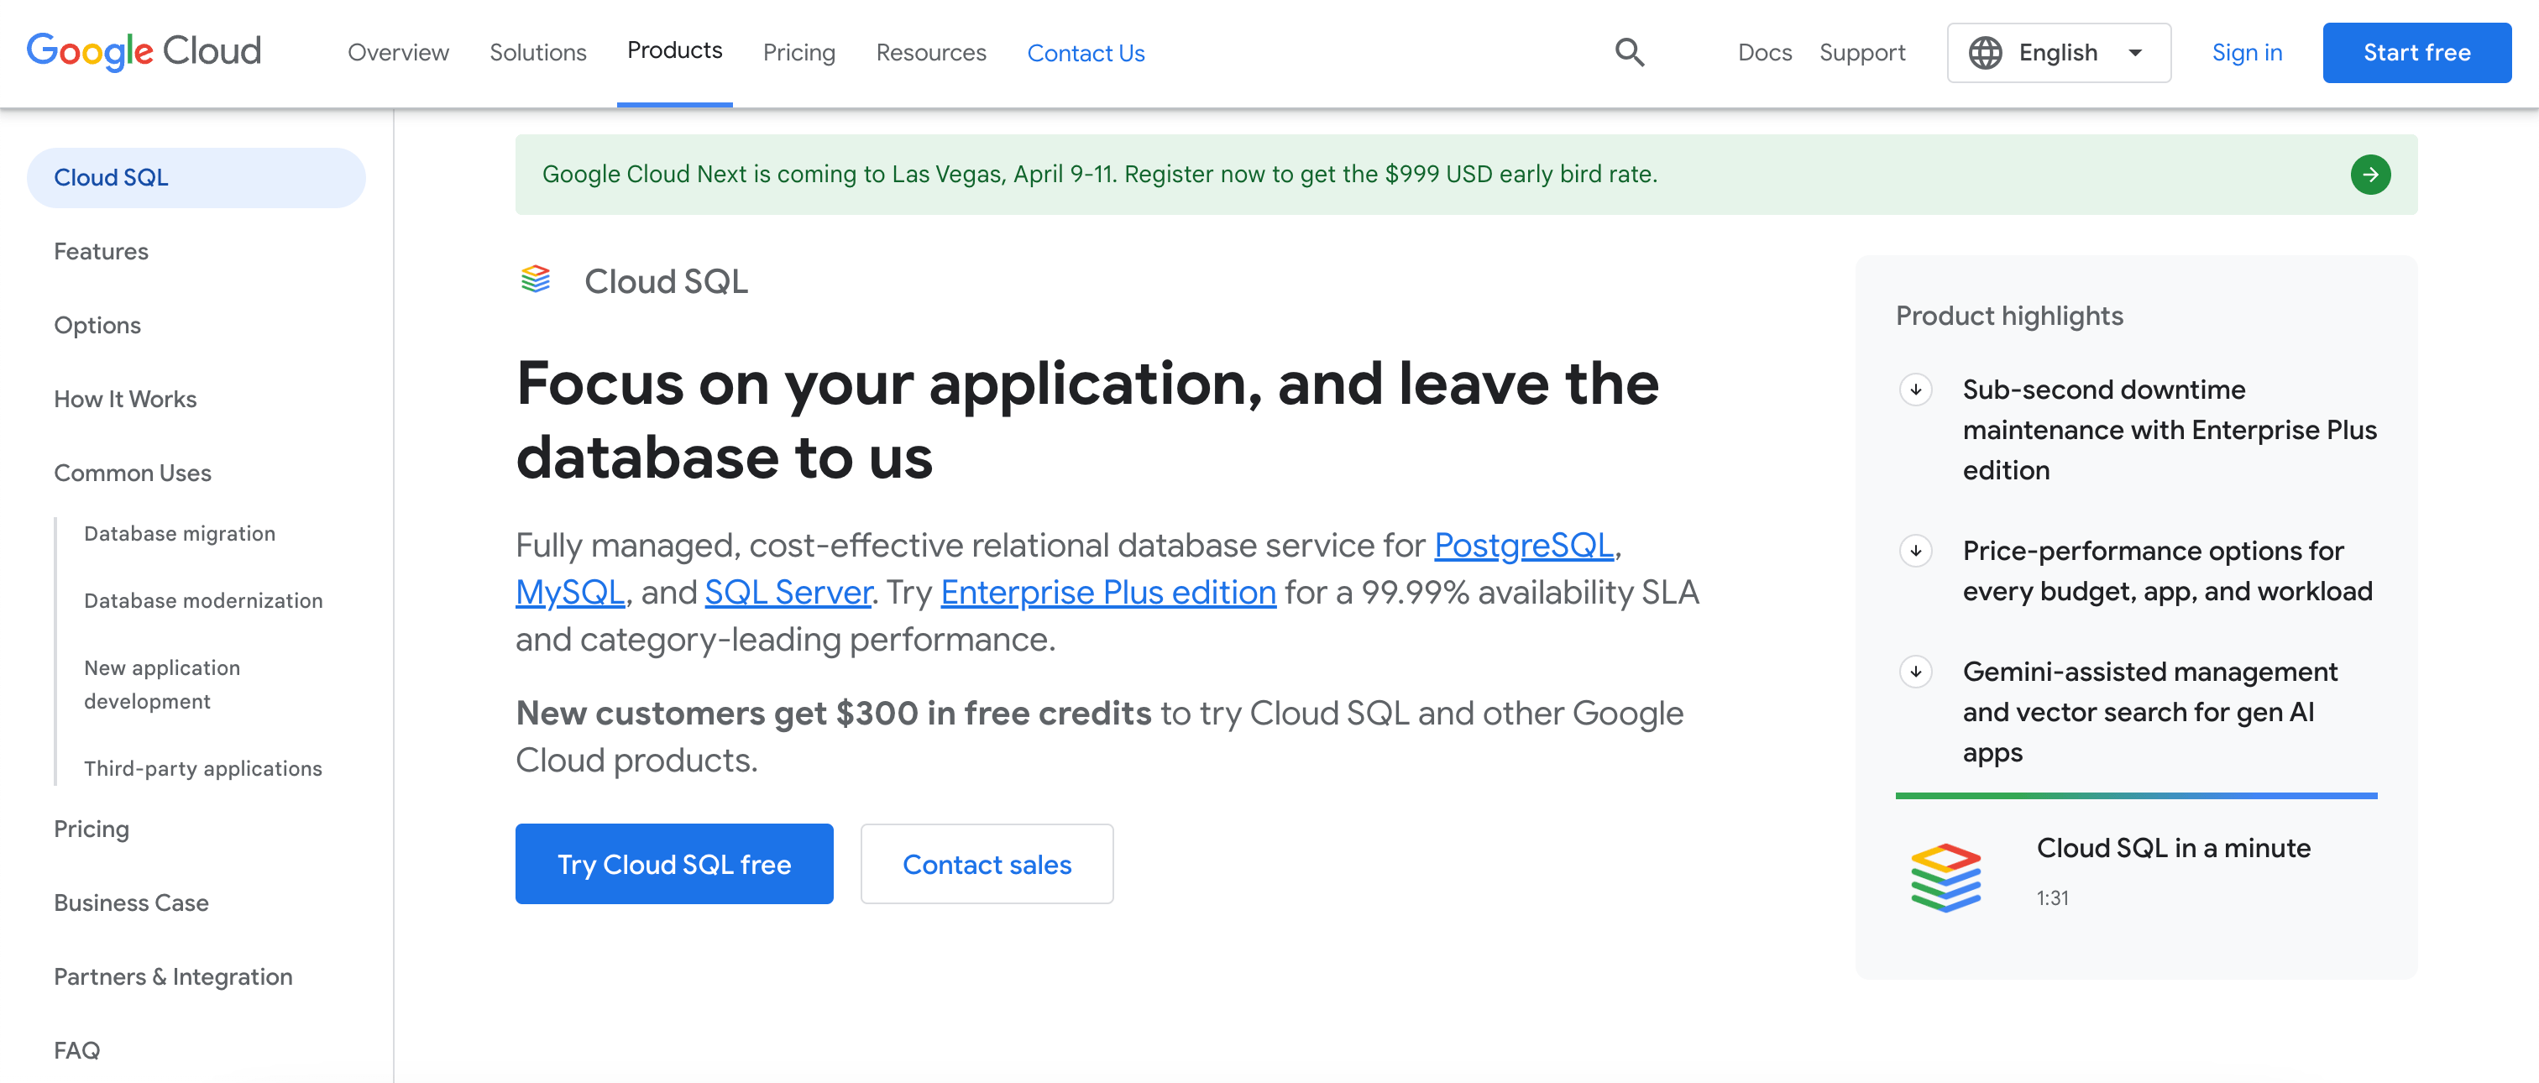Viewport: 2539px width, 1083px height.
Task: Click the Start free button
Action: pyautogui.click(x=2416, y=52)
